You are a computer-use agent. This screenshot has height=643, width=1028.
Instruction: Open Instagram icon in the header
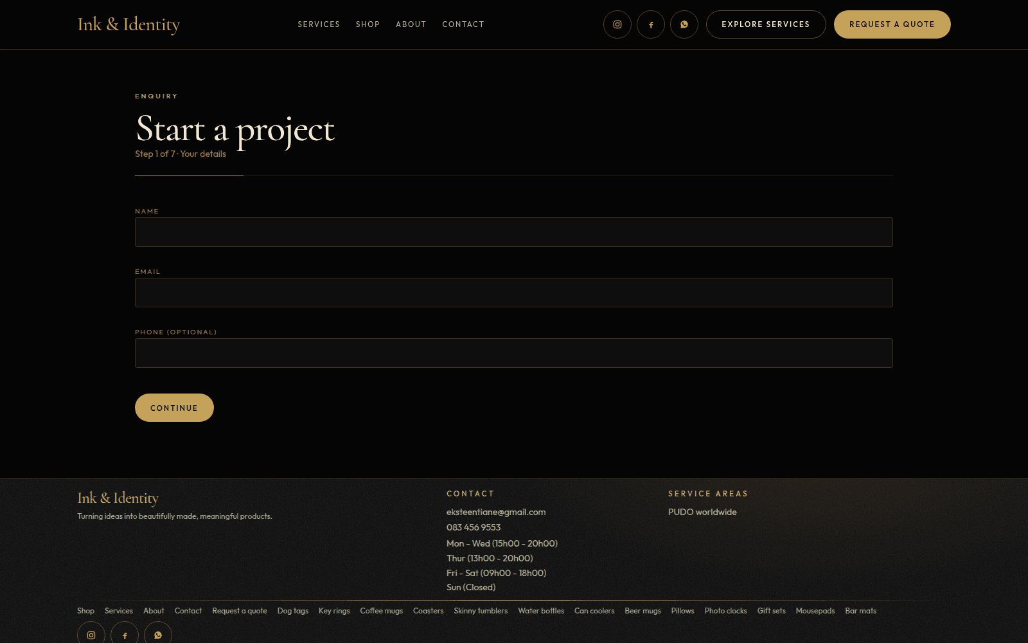click(x=617, y=24)
